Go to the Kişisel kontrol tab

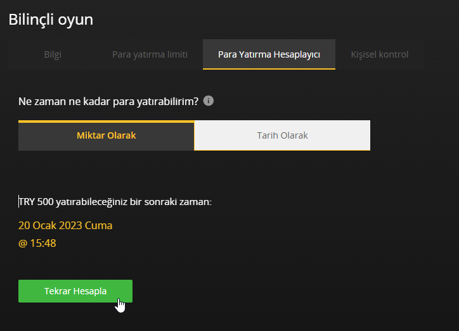[x=380, y=54]
